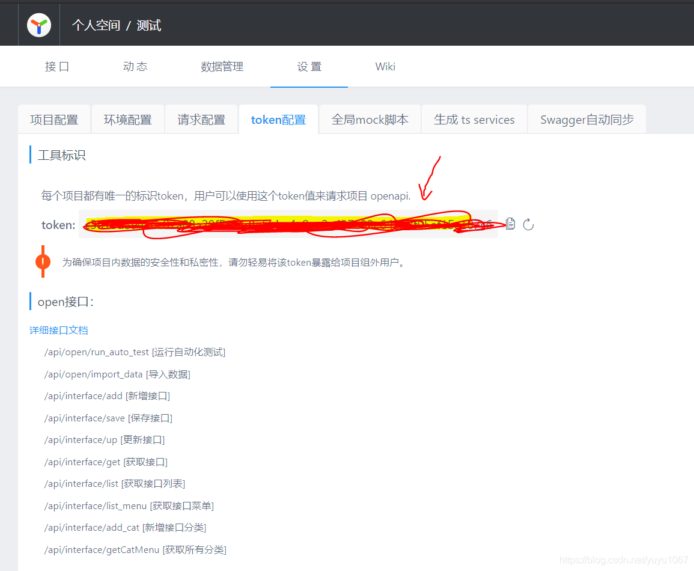Switch to the 接口 tab
The height and width of the screenshot is (571, 694).
57,66
